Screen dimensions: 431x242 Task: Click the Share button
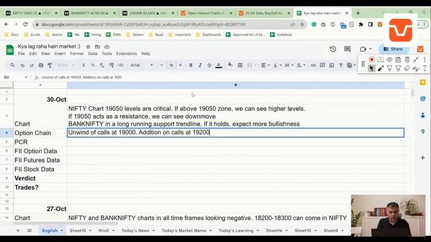(393, 49)
